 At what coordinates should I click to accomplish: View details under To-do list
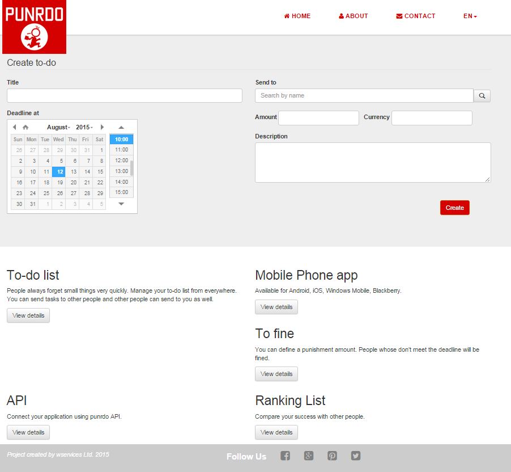28,315
